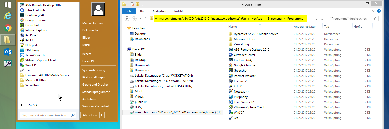Open Explorer recent locations dropdown arrow
This screenshot has width=389, height=129.
140,19
